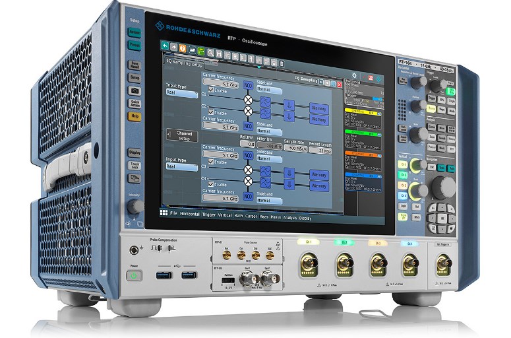This screenshot has height=338, width=511.
Task: Open the app grid menu icon
Action: 164,213
